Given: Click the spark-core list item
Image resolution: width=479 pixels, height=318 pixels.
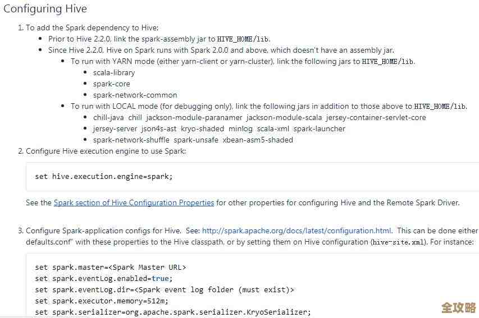Looking at the screenshot, I should [111, 84].
